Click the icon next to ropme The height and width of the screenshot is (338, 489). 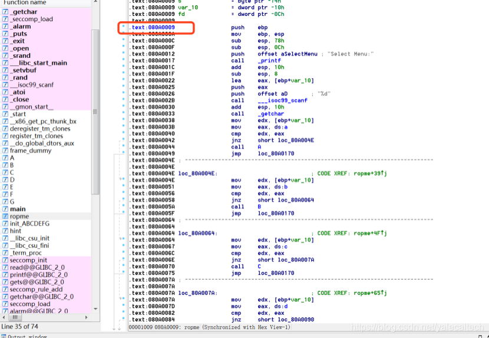coord(5,216)
